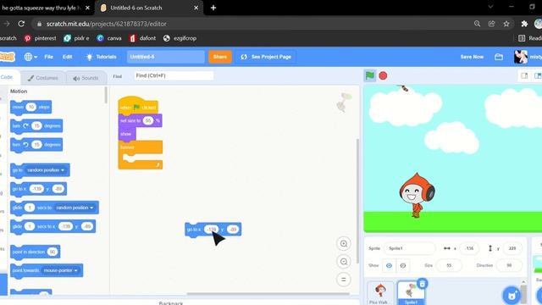Edit size value 50 in set size block

pos(148,120)
